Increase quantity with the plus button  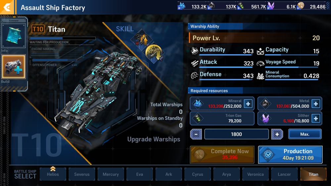coord(277,134)
